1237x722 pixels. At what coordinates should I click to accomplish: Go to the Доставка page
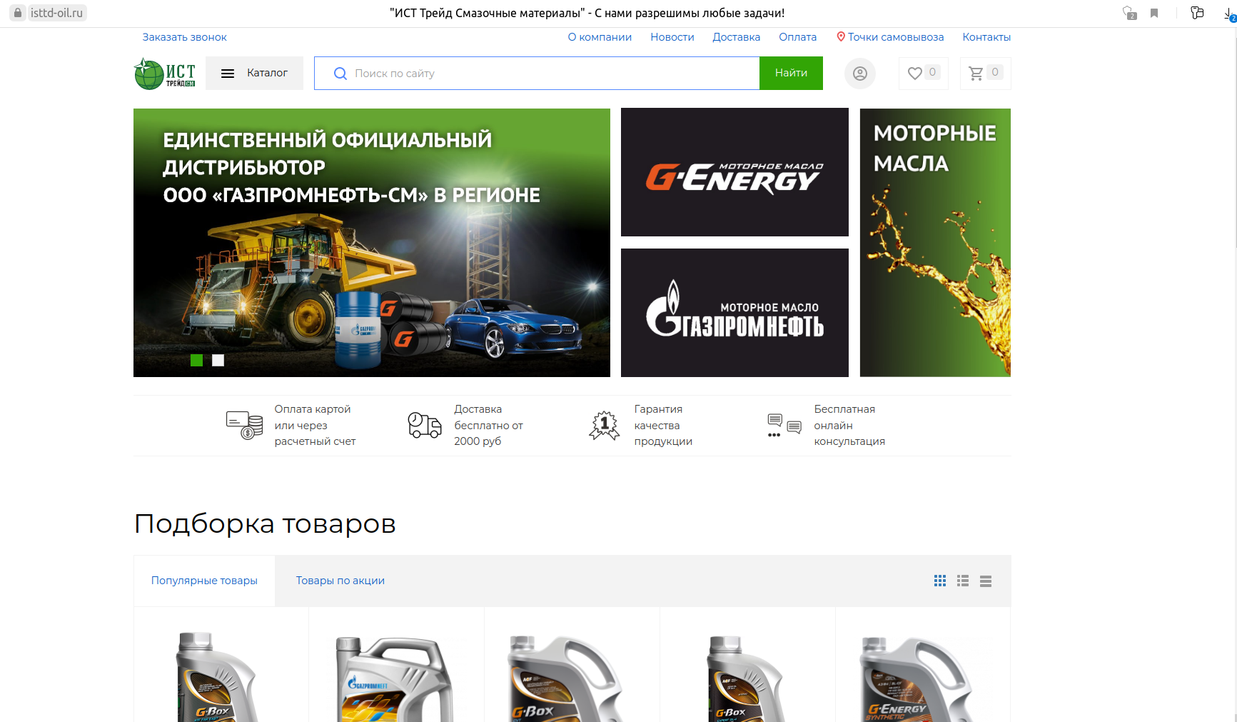coord(736,37)
